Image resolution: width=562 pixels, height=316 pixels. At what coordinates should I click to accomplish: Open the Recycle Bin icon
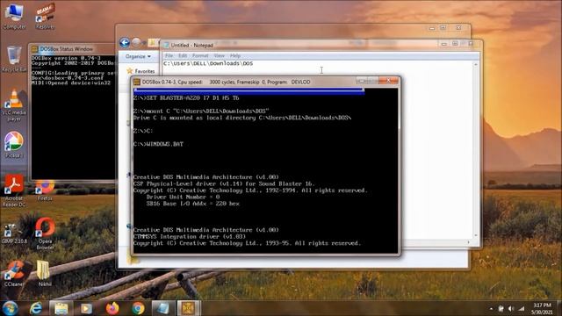click(x=14, y=59)
